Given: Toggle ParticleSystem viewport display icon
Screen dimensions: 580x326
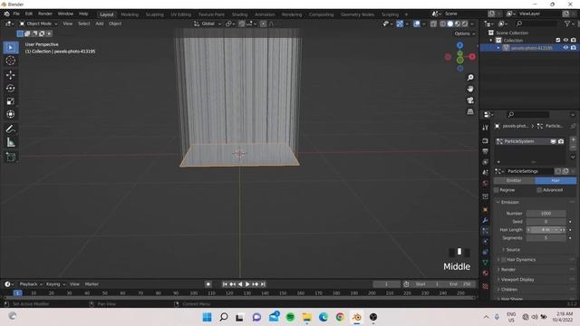Looking at the screenshot, I should pos(553,141).
